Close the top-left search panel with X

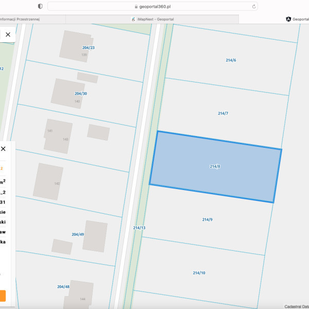tap(8, 35)
